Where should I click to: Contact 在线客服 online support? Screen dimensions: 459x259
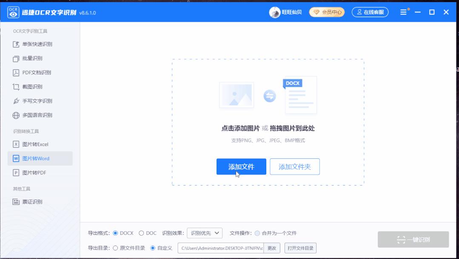pyautogui.click(x=368, y=12)
